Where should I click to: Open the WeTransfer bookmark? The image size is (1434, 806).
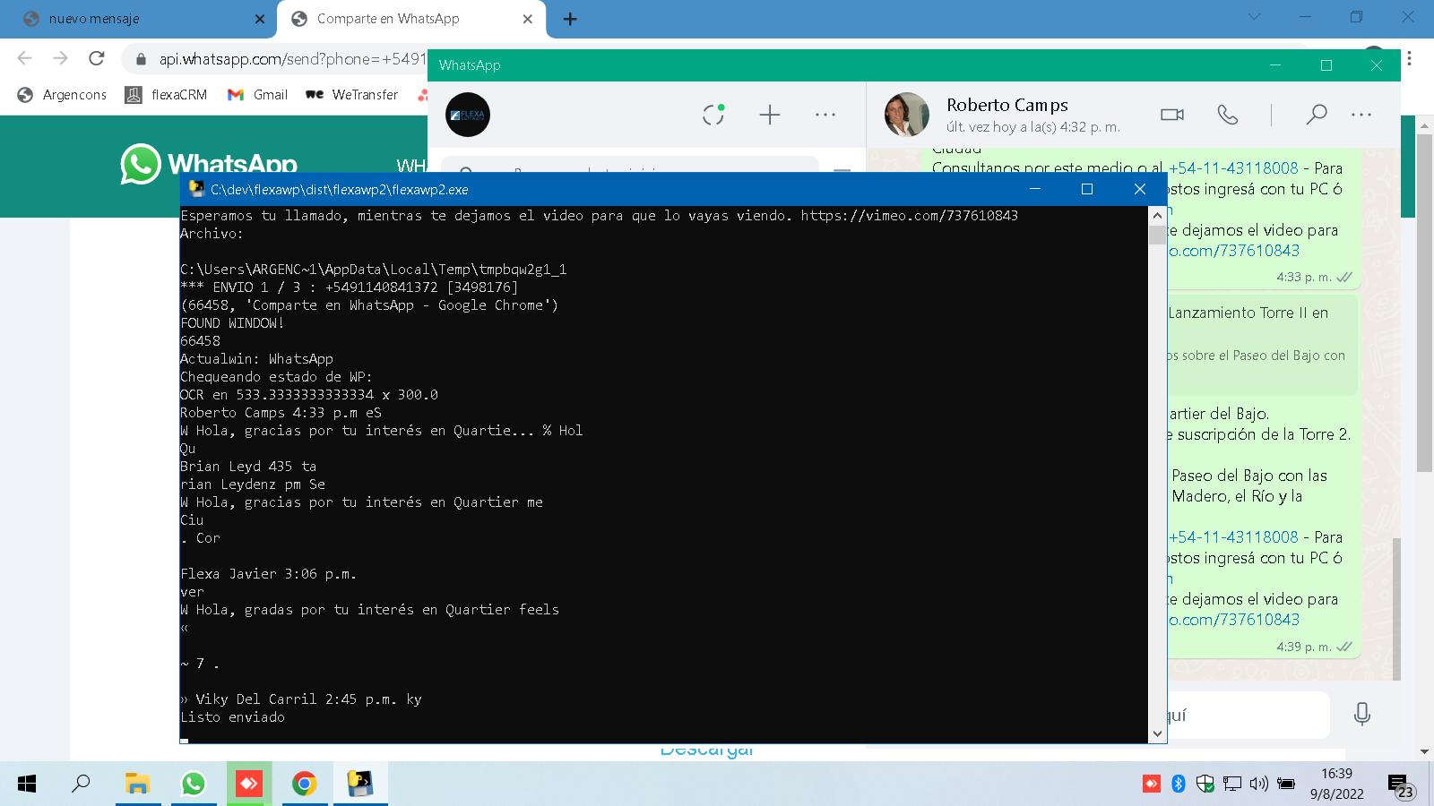pos(351,95)
